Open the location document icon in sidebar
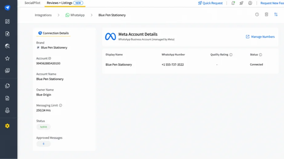The image size is (284, 159). pos(8,34)
